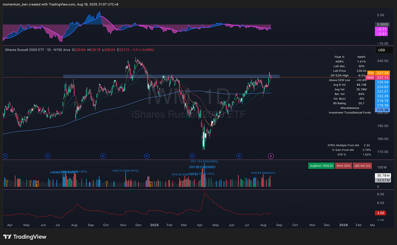This screenshot has height=245, width=397.
Task: Click the 218.78 blue price tag
Action: tap(383, 101)
